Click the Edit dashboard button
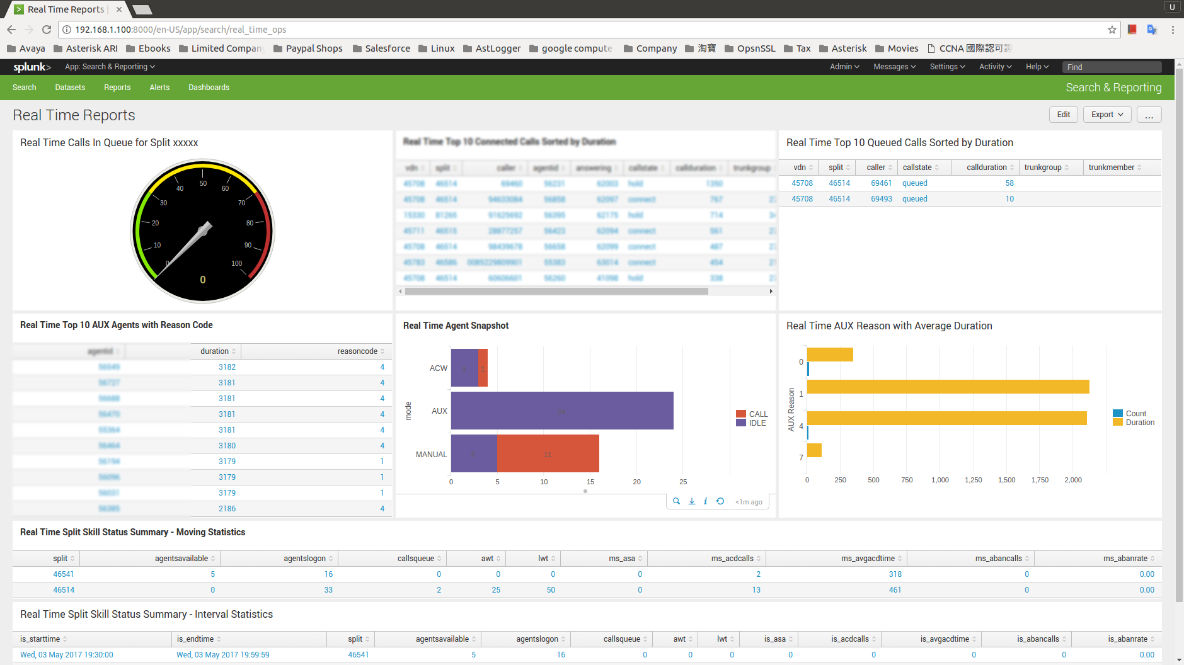The image size is (1184, 665). tap(1064, 115)
